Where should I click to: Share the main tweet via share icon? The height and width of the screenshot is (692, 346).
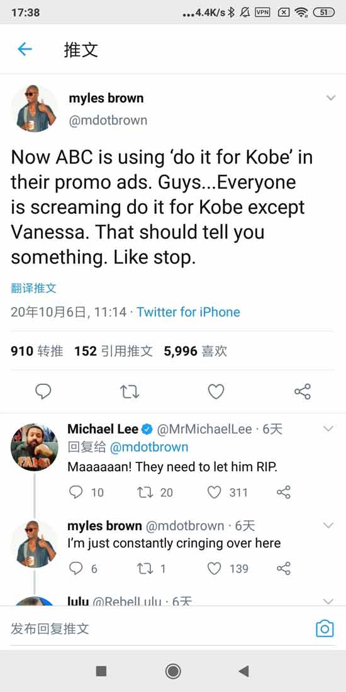pyautogui.click(x=303, y=391)
